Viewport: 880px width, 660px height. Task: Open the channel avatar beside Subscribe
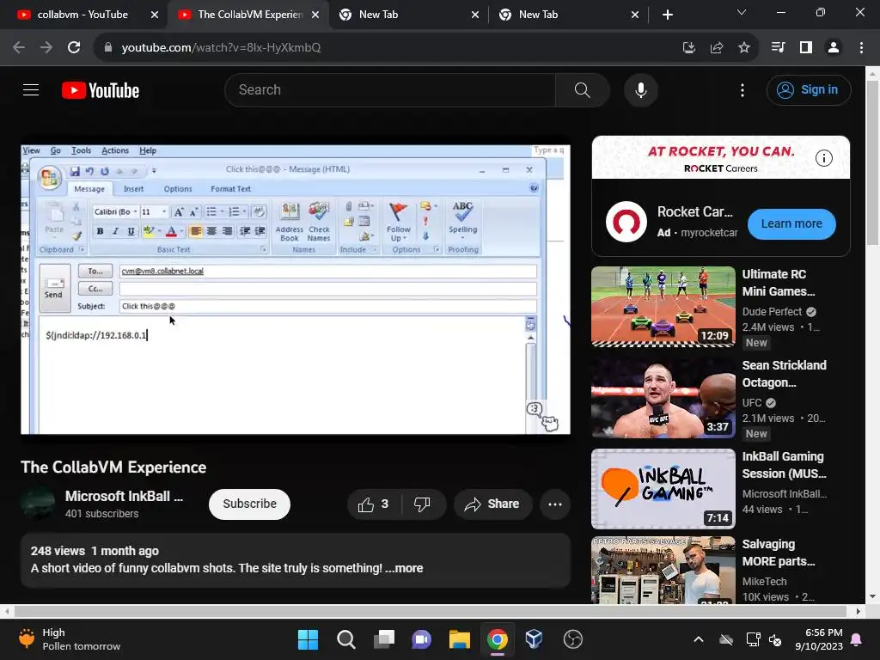click(38, 504)
